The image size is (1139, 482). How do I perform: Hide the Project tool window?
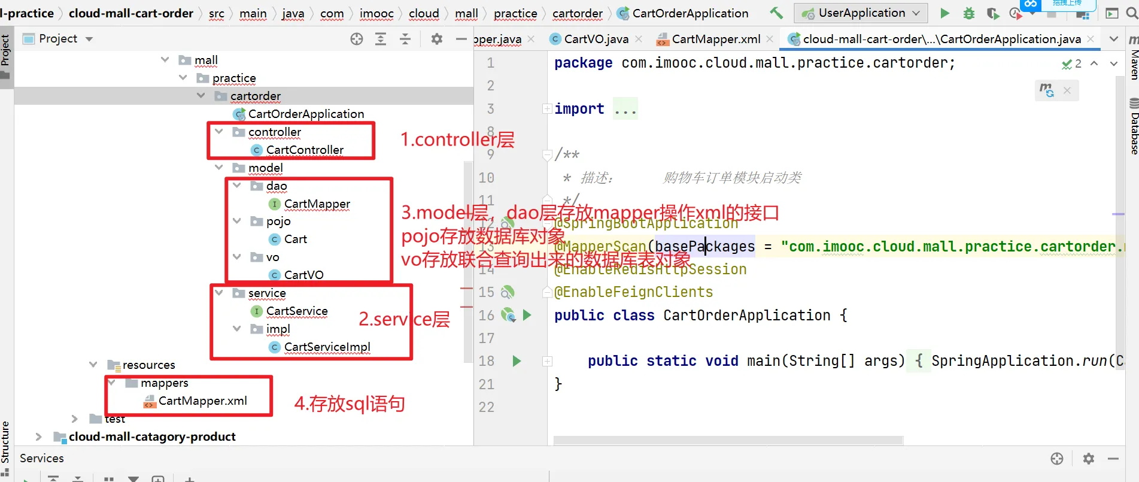click(461, 39)
